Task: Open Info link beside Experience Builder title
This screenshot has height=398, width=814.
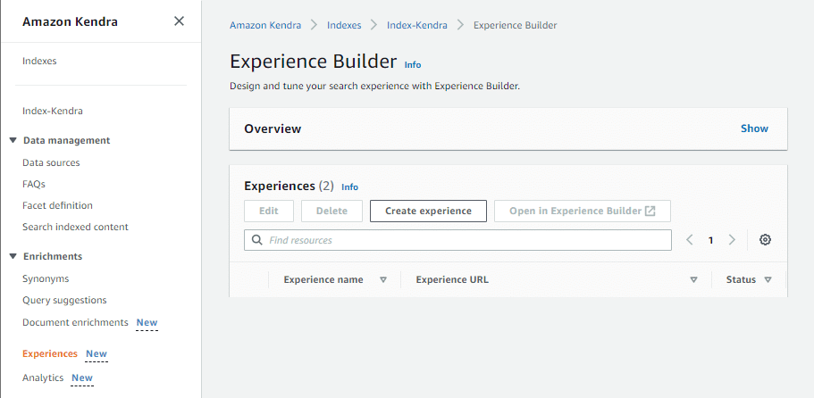Action: pos(413,65)
